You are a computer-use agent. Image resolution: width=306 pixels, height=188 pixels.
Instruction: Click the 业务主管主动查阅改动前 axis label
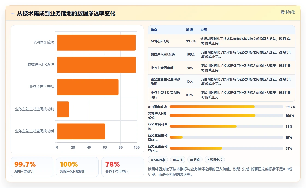pos(34,109)
